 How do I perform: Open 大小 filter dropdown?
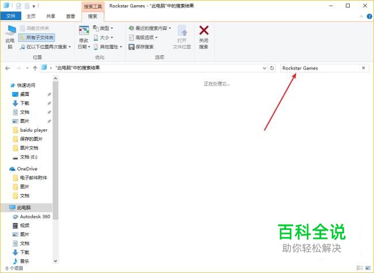pyautogui.click(x=103, y=37)
